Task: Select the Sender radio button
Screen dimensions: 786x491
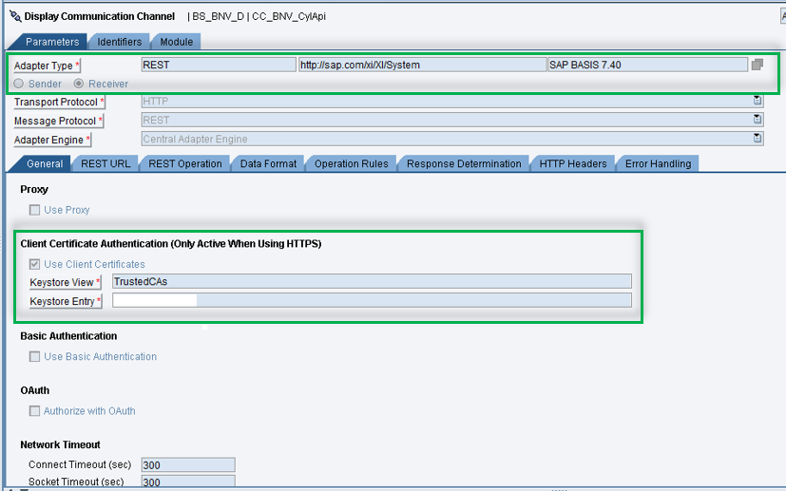Action: [19, 84]
